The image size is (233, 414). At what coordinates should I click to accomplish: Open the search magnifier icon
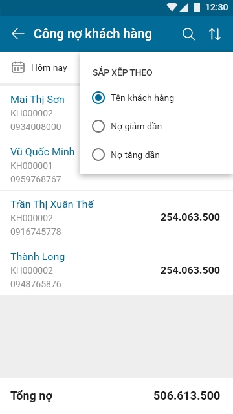[189, 34]
